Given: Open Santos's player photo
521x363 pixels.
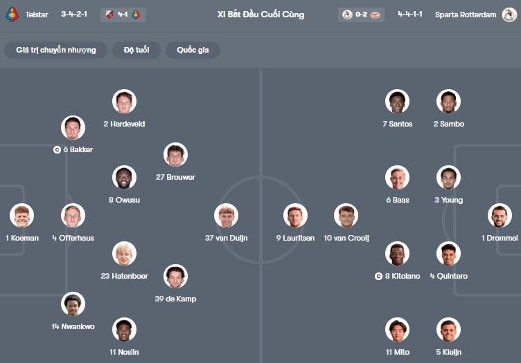Looking at the screenshot, I should click(x=397, y=102).
